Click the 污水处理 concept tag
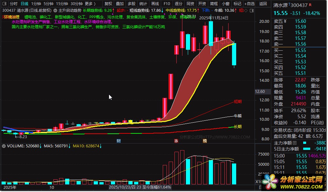Viewport: 328px width, 192px height. point(115,17)
